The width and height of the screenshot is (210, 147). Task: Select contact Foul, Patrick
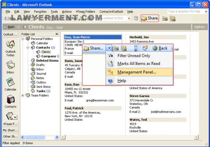[x=93, y=108]
